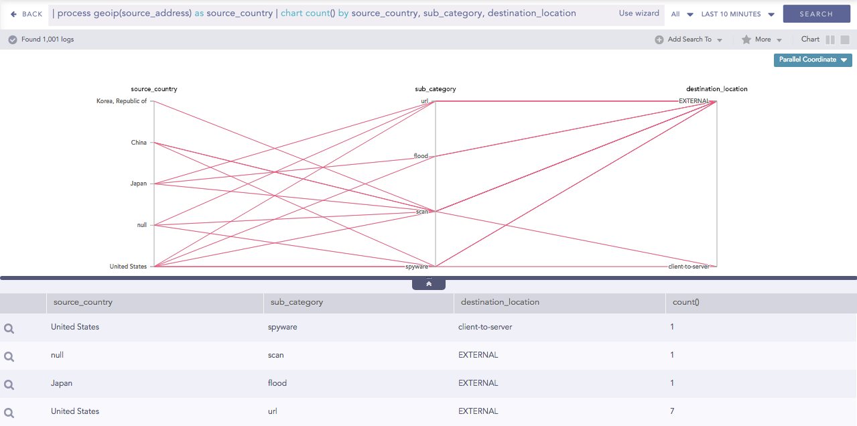Toggle the split-pane chart layout button
Screen dimensions: 857x426
coord(830,40)
